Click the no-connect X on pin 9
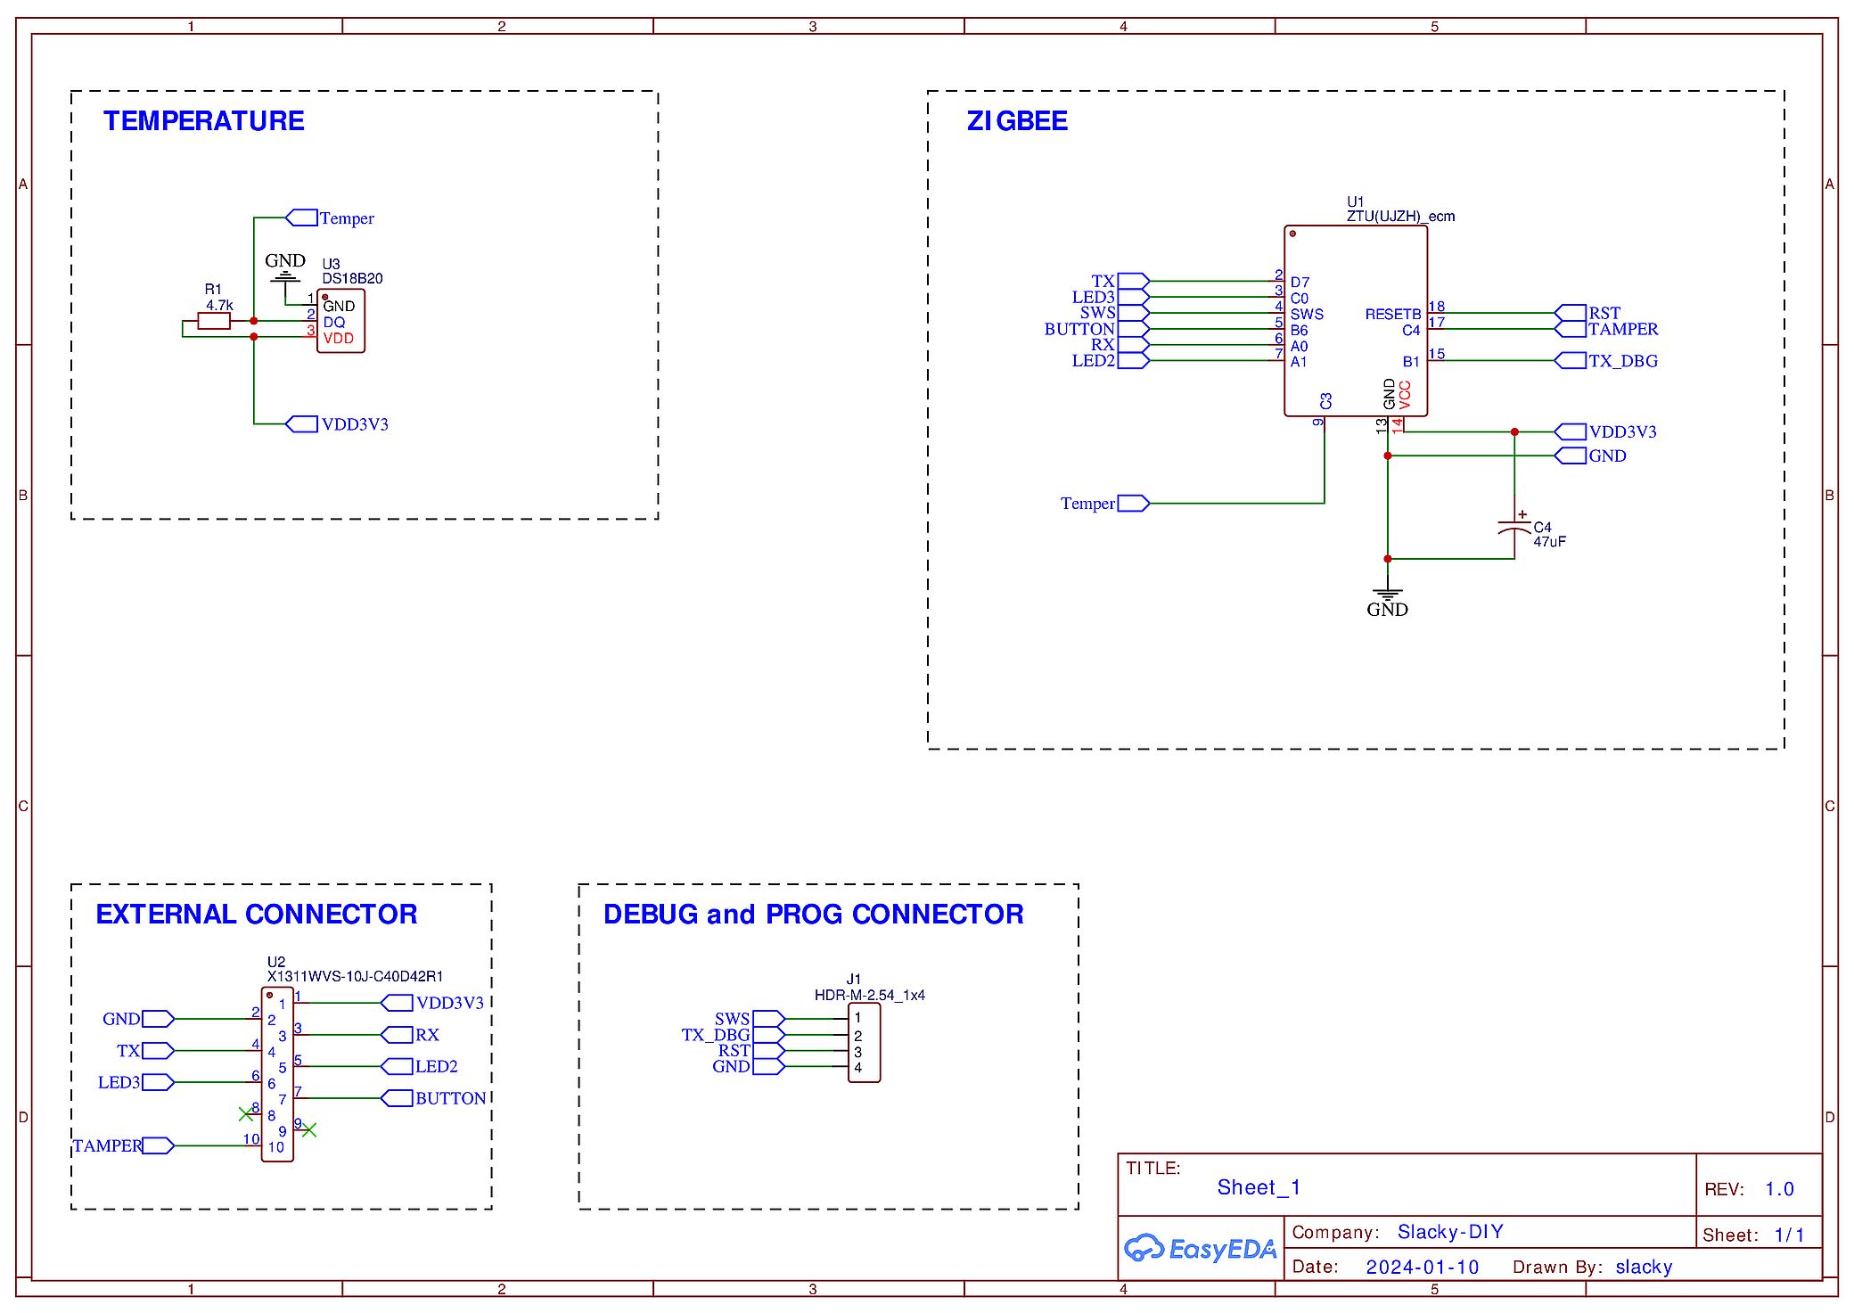 (309, 1130)
